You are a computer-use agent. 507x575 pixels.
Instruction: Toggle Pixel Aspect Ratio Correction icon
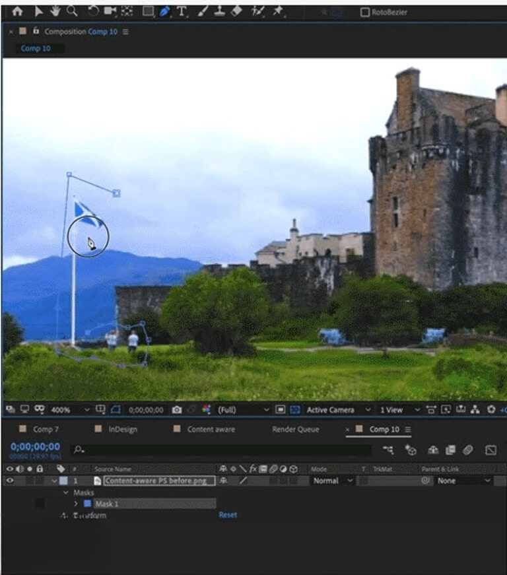(431, 409)
